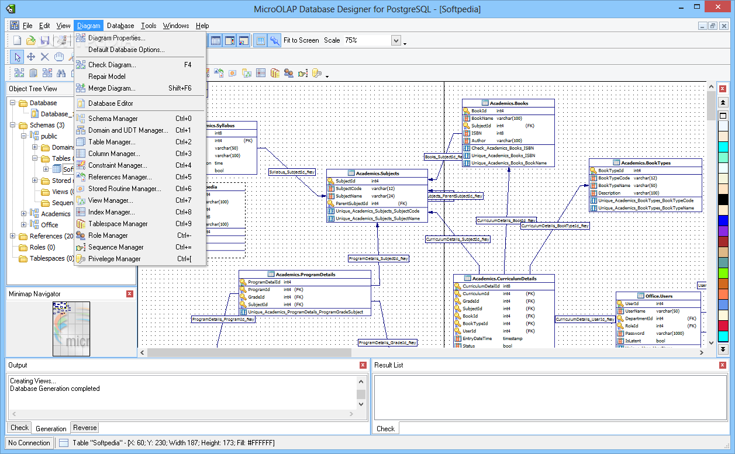Click the first icon in third toolbar row
The image size is (735, 454).
[x=19, y=73]
